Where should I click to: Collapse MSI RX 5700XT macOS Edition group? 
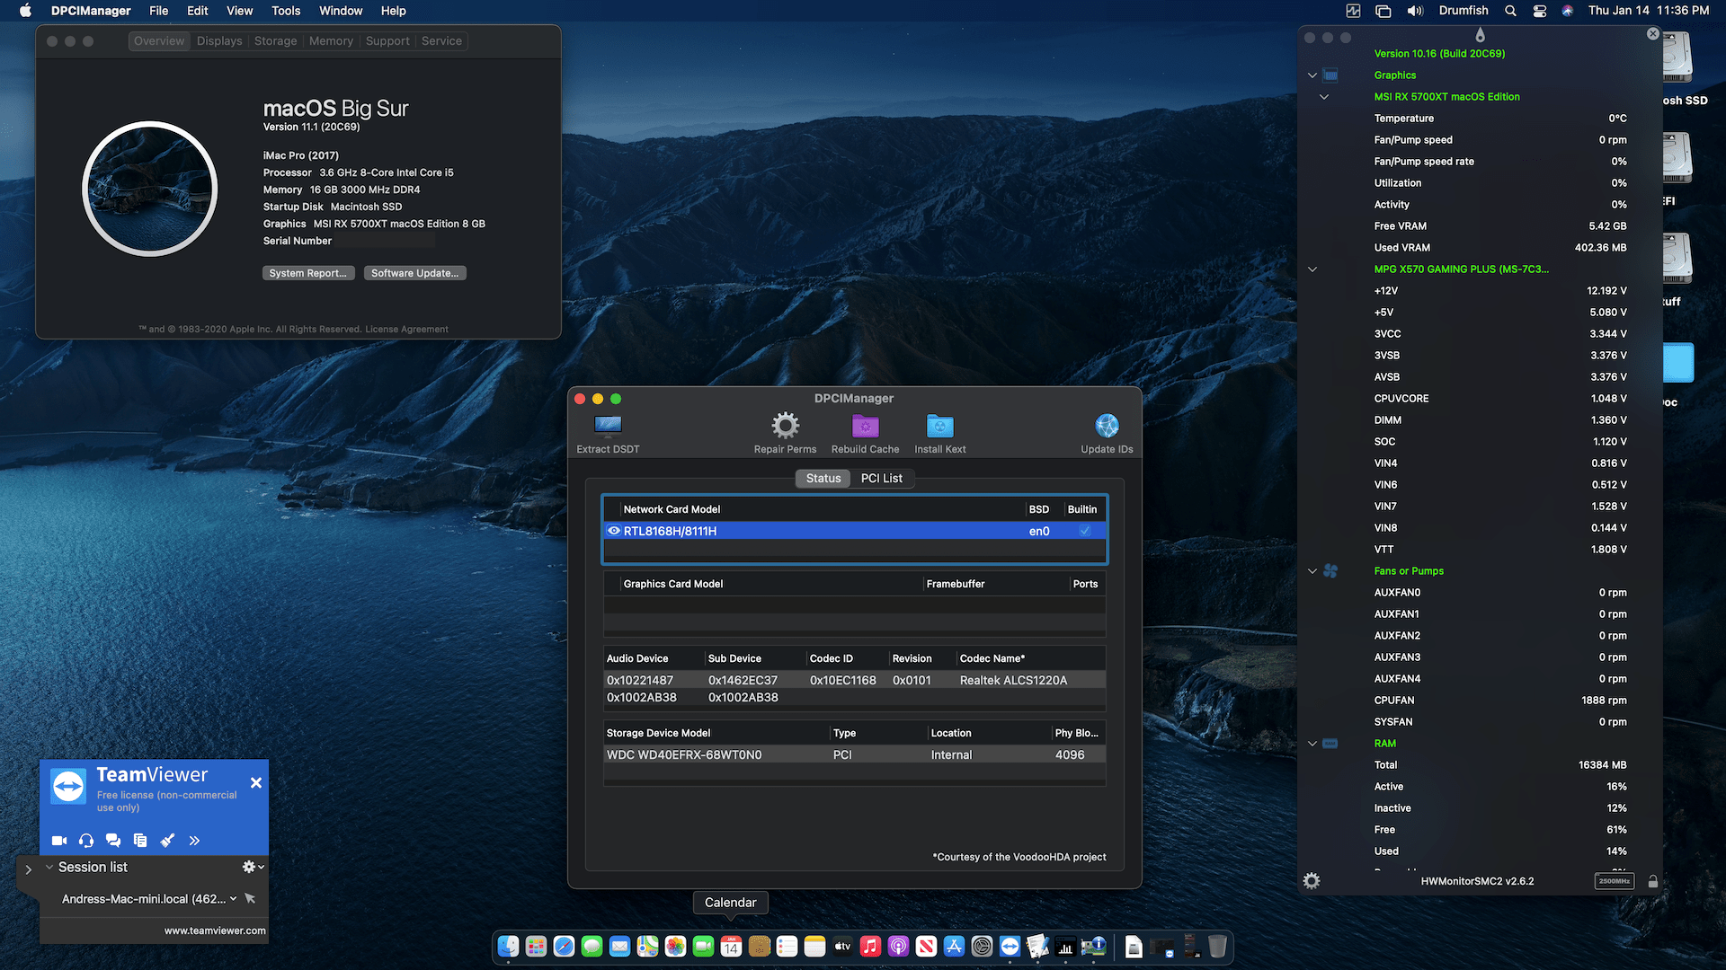coord(1324,97)
